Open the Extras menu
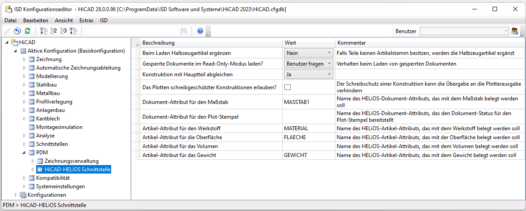Viewport: 526px width, 211px height. (87, 20)
